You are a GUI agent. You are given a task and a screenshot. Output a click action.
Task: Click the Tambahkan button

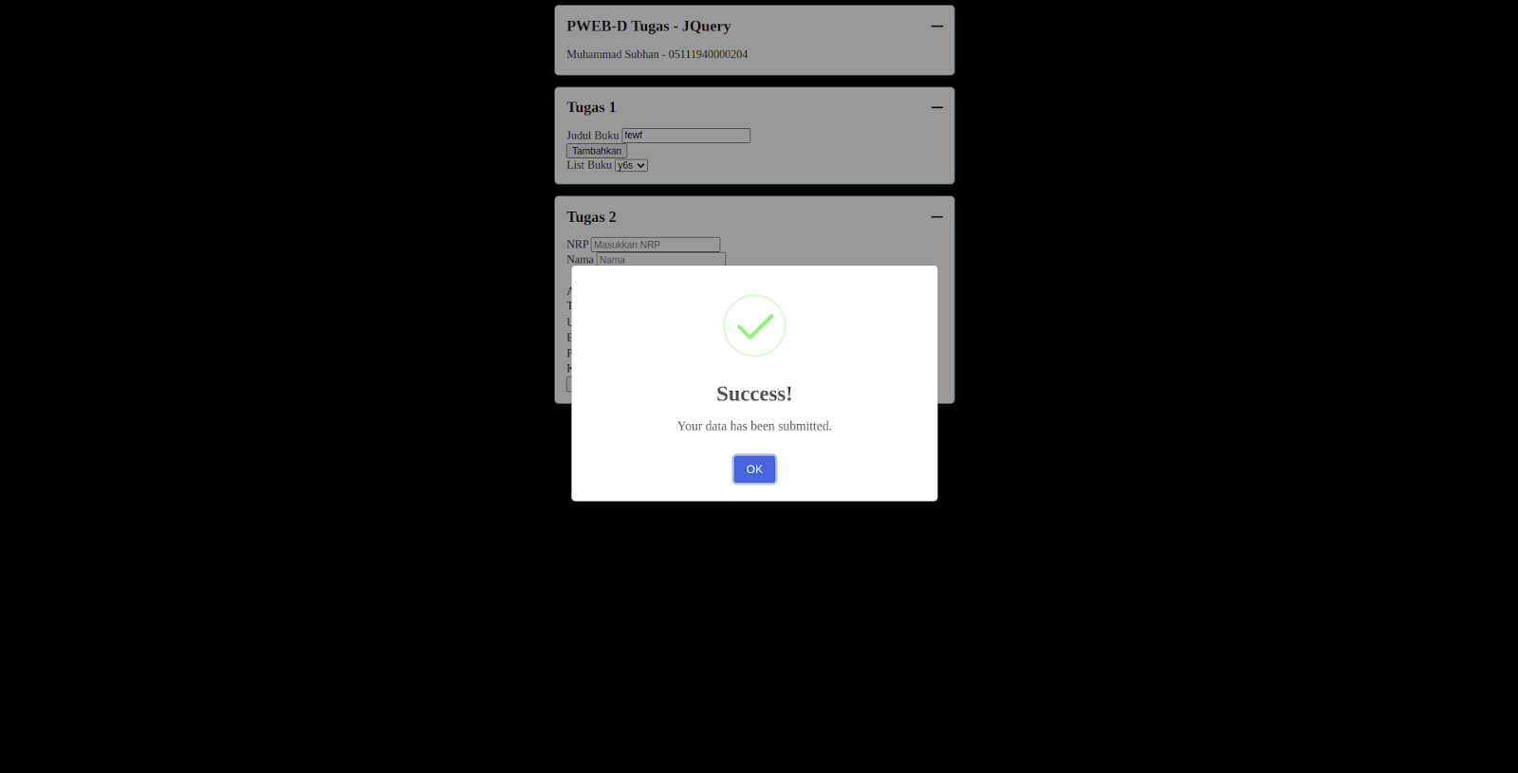coord(597,151)
